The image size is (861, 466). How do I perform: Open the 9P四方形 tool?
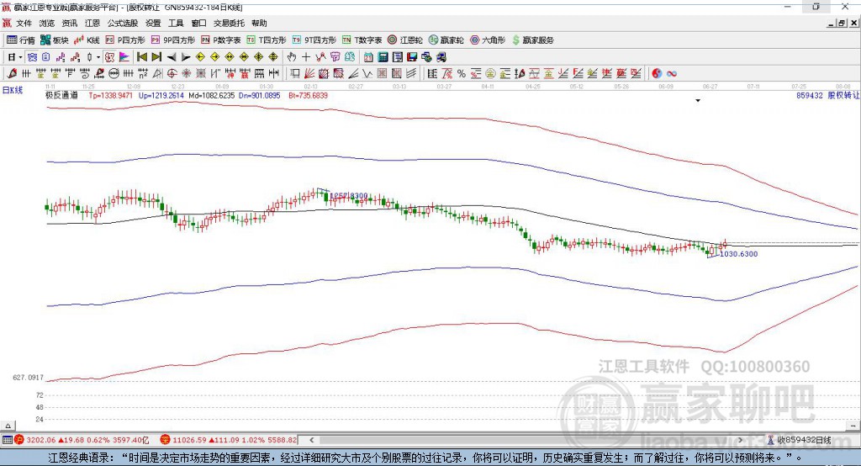(173, 40)
